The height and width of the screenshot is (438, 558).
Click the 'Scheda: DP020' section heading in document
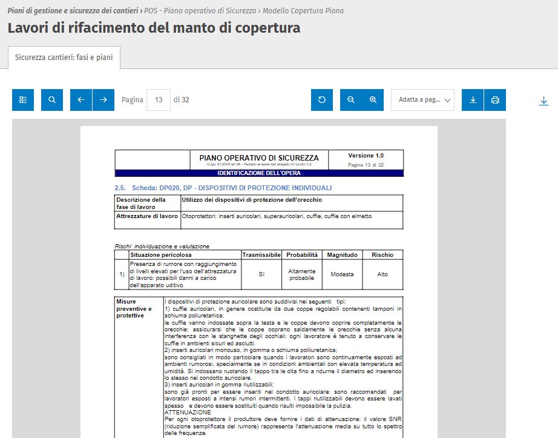pos(223,188)
